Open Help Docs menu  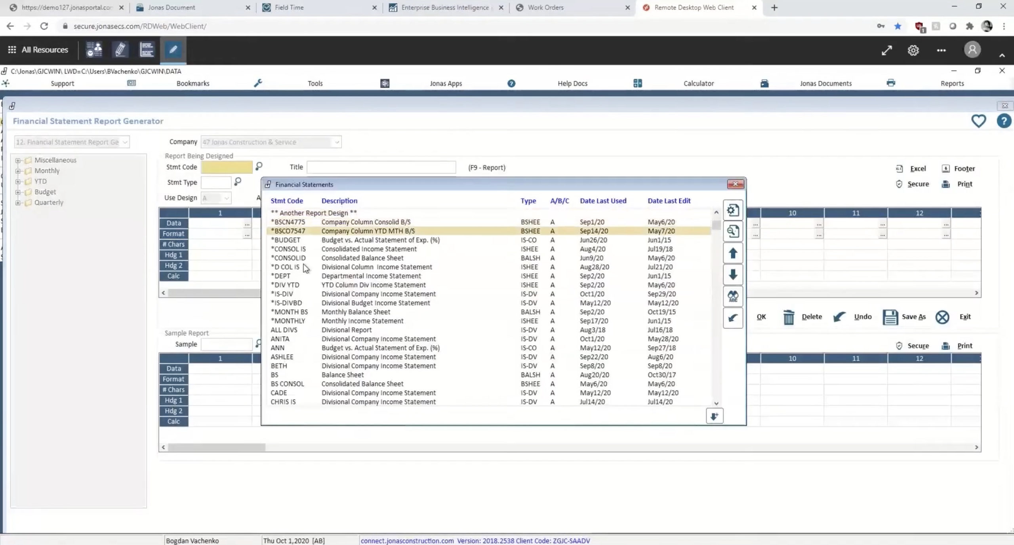point(572,83)
